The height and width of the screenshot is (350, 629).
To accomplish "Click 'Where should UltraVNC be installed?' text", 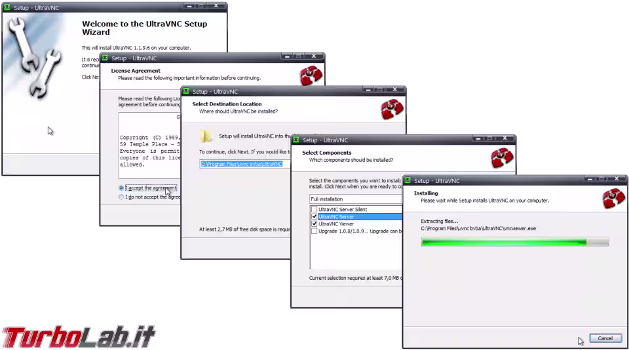I will [x=238, y=111].
